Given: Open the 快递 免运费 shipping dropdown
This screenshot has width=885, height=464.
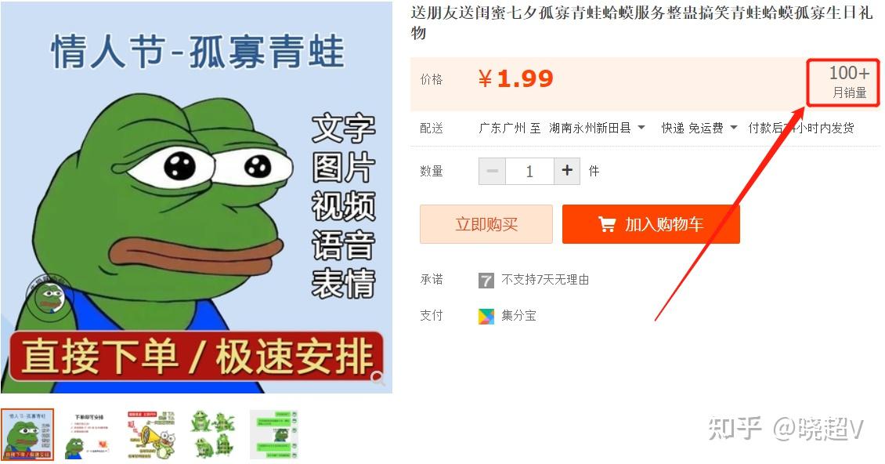Looking at the screenshot, I should click(734, 128).
